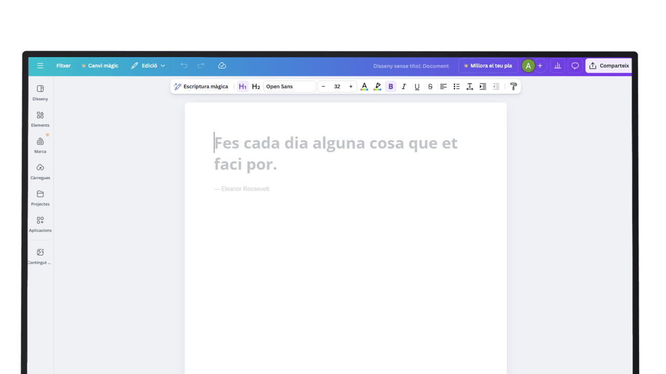The height and width of the screenshot is (374, 666).
Task: Click Millora el teu pla button
Action: click(488, 66)
